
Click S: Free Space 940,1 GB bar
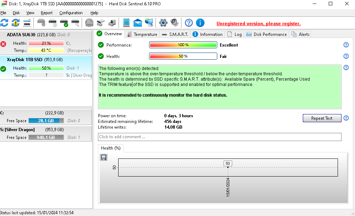(46, 137)
